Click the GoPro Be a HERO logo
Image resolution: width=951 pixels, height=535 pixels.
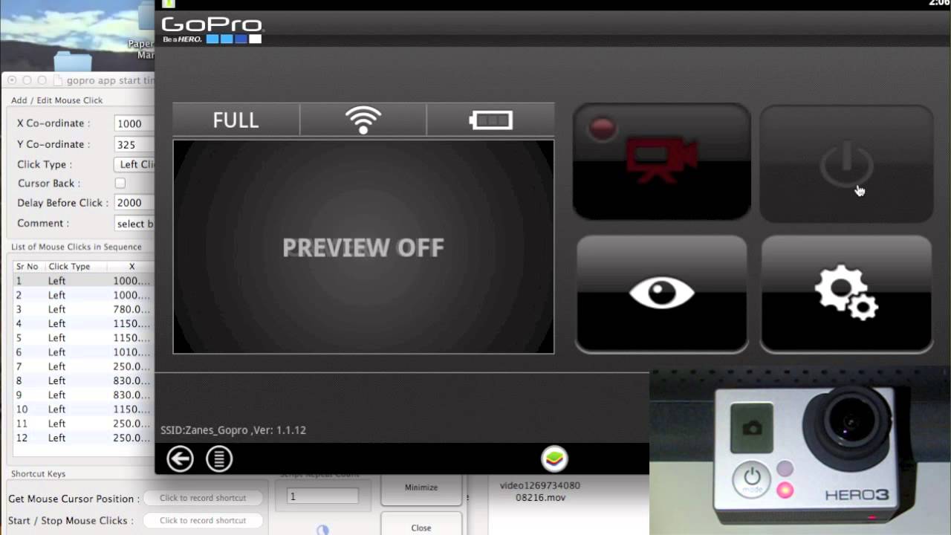pyautogui.click(x=212, y=30)
